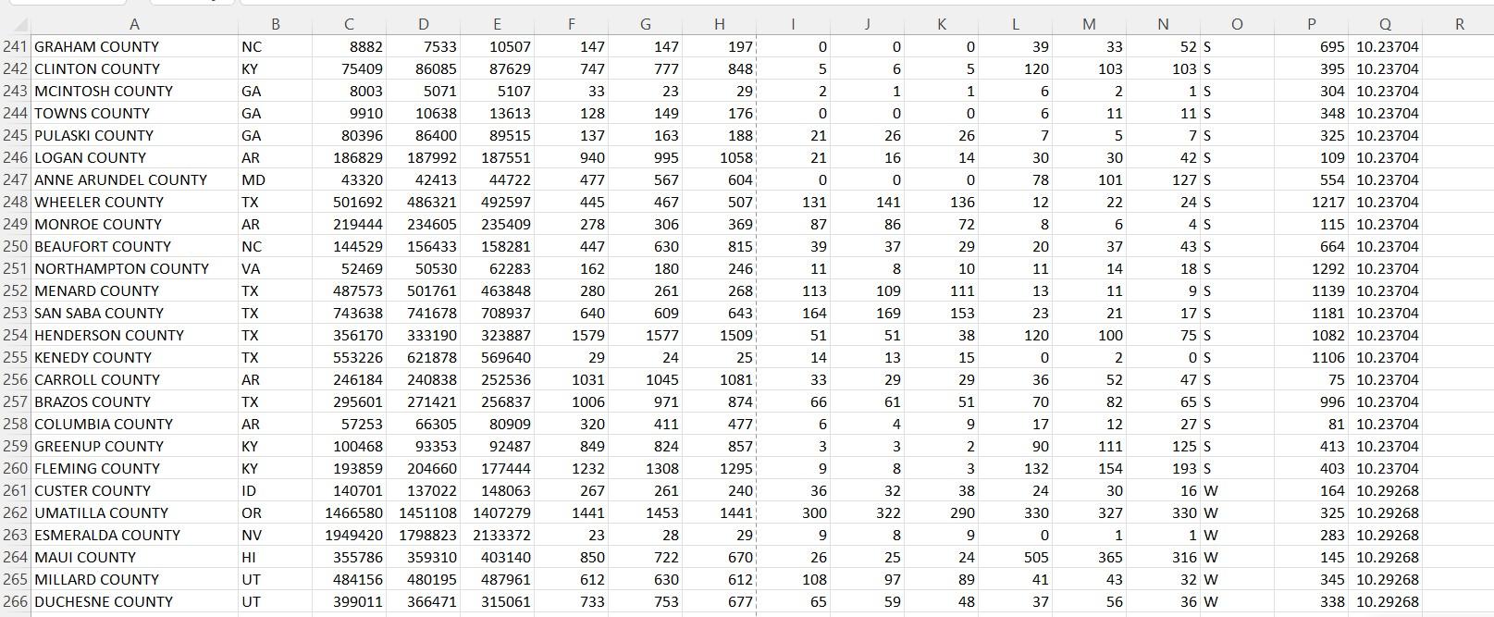The height and width of the screenshot is (617, 1494).
Task: Click cell PULASKI COUNTY
Action: point(134,135)
